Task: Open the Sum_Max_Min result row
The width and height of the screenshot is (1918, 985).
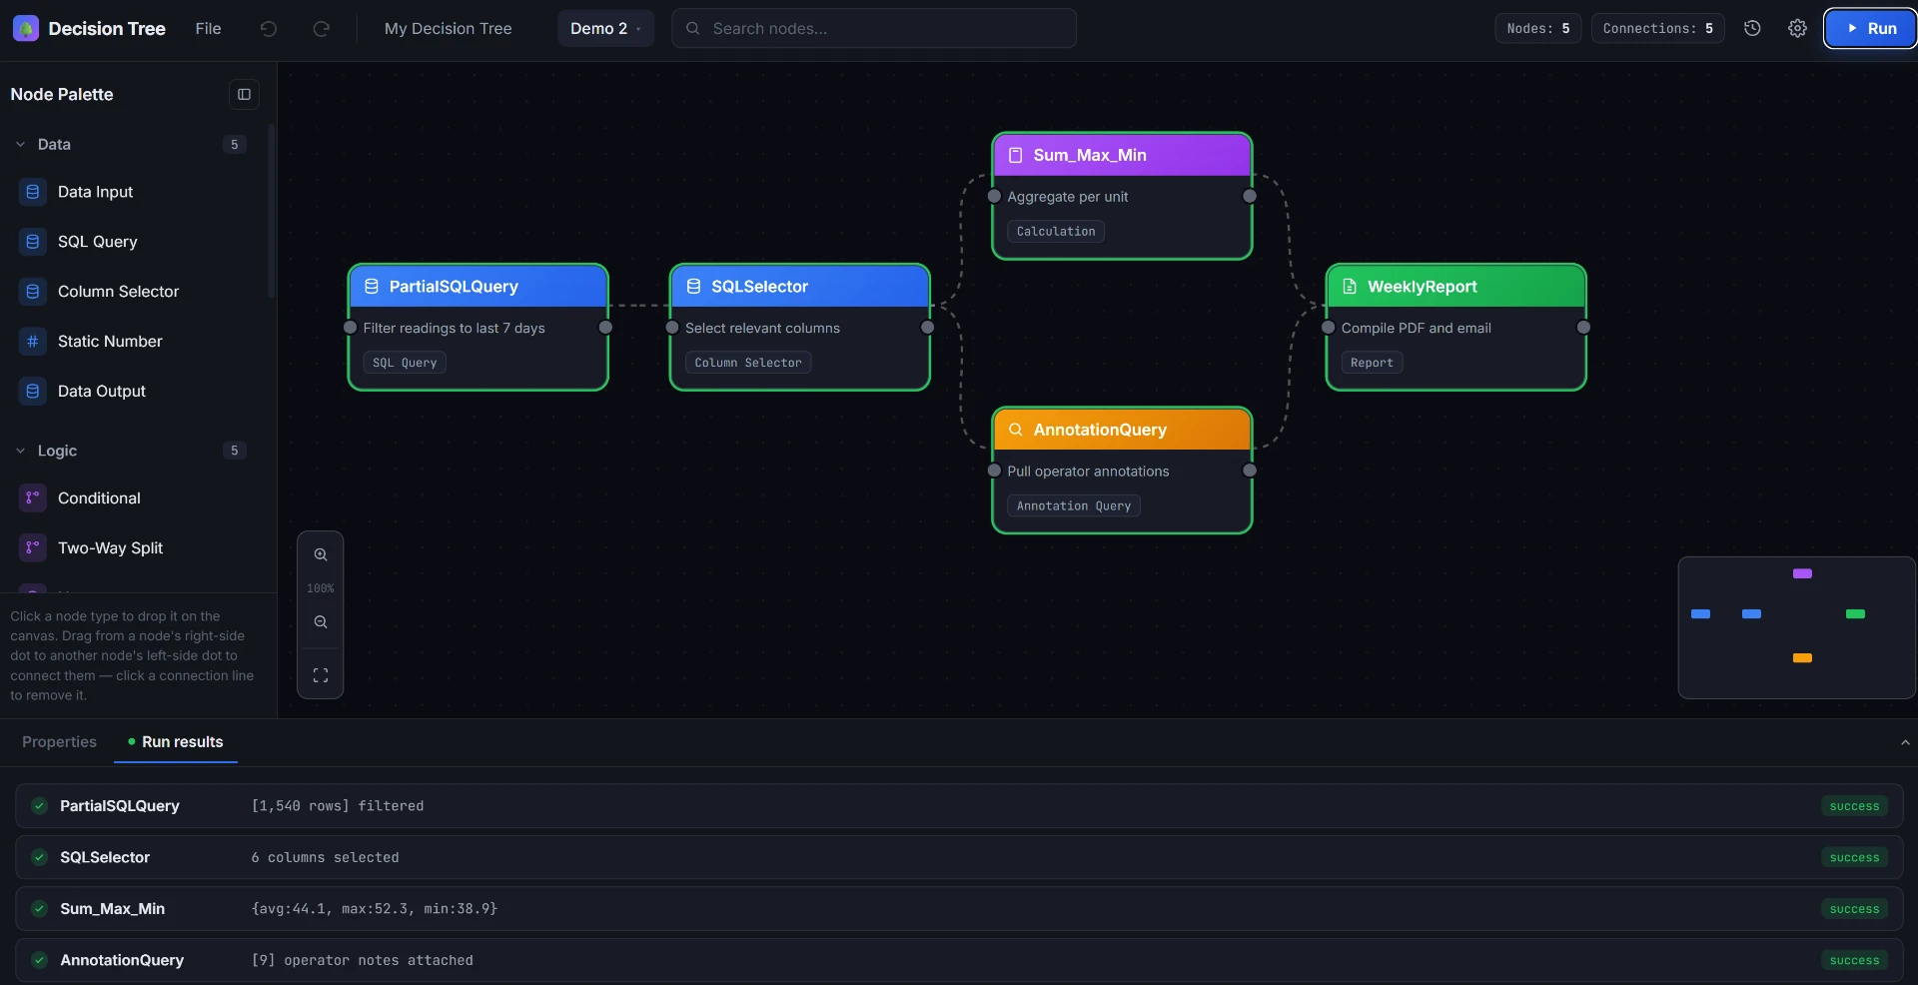Action: tap(959, 908)
